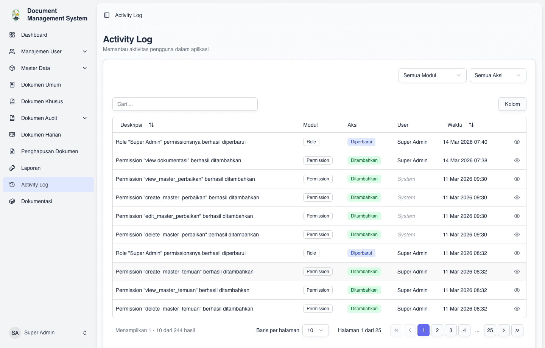Click the SA avatar badge
This screenshot has height=348, width=545.
tap(15, 333)
